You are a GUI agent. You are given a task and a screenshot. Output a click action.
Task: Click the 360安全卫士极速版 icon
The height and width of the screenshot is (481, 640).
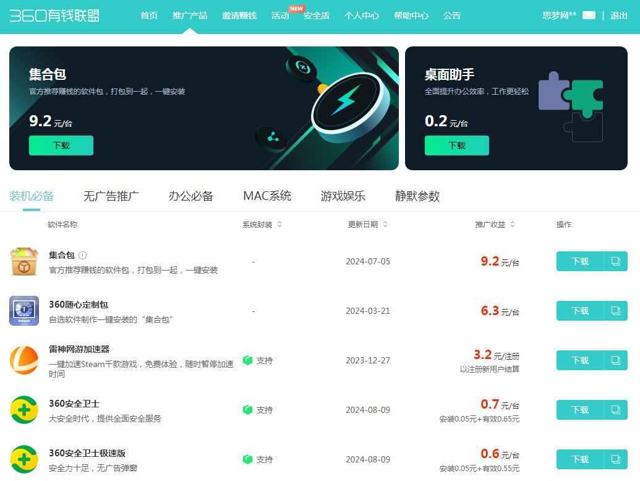[23, 457]
